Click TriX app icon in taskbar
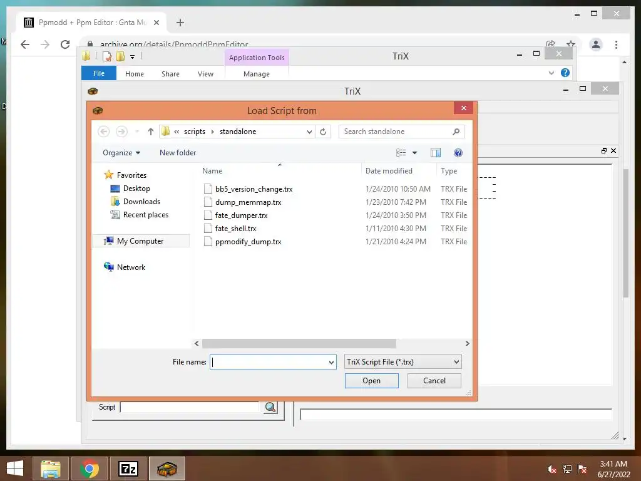The width and height of the screenshot is (641, 481). [167, 468]
